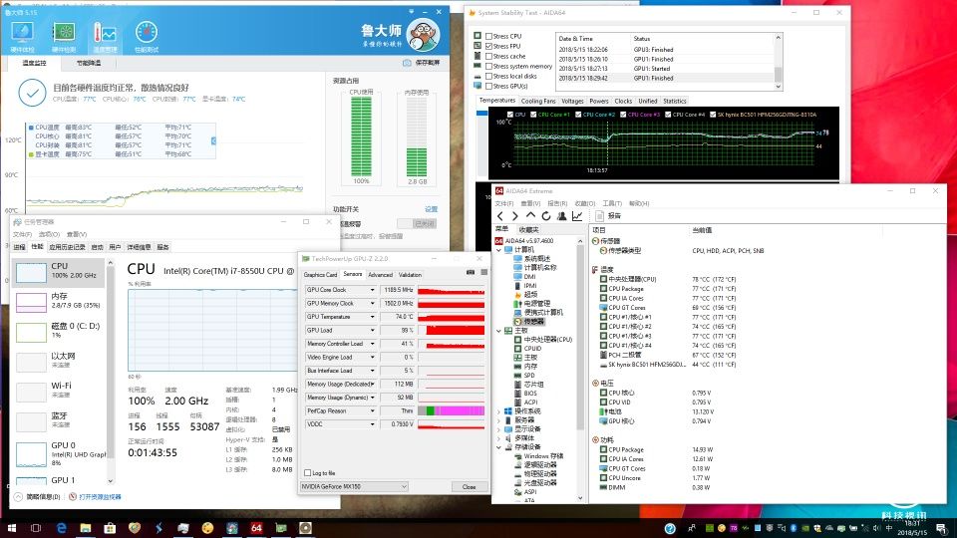The height and width of the screenshot is (538, 957).
Task: Select the CPU item in Task Manager sidebar
Action: click(x=59, y=271)
